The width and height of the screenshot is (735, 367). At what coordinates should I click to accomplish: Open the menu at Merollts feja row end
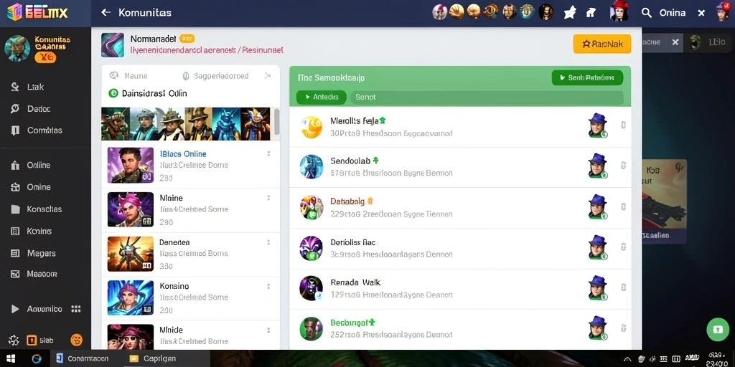[623, 125]
